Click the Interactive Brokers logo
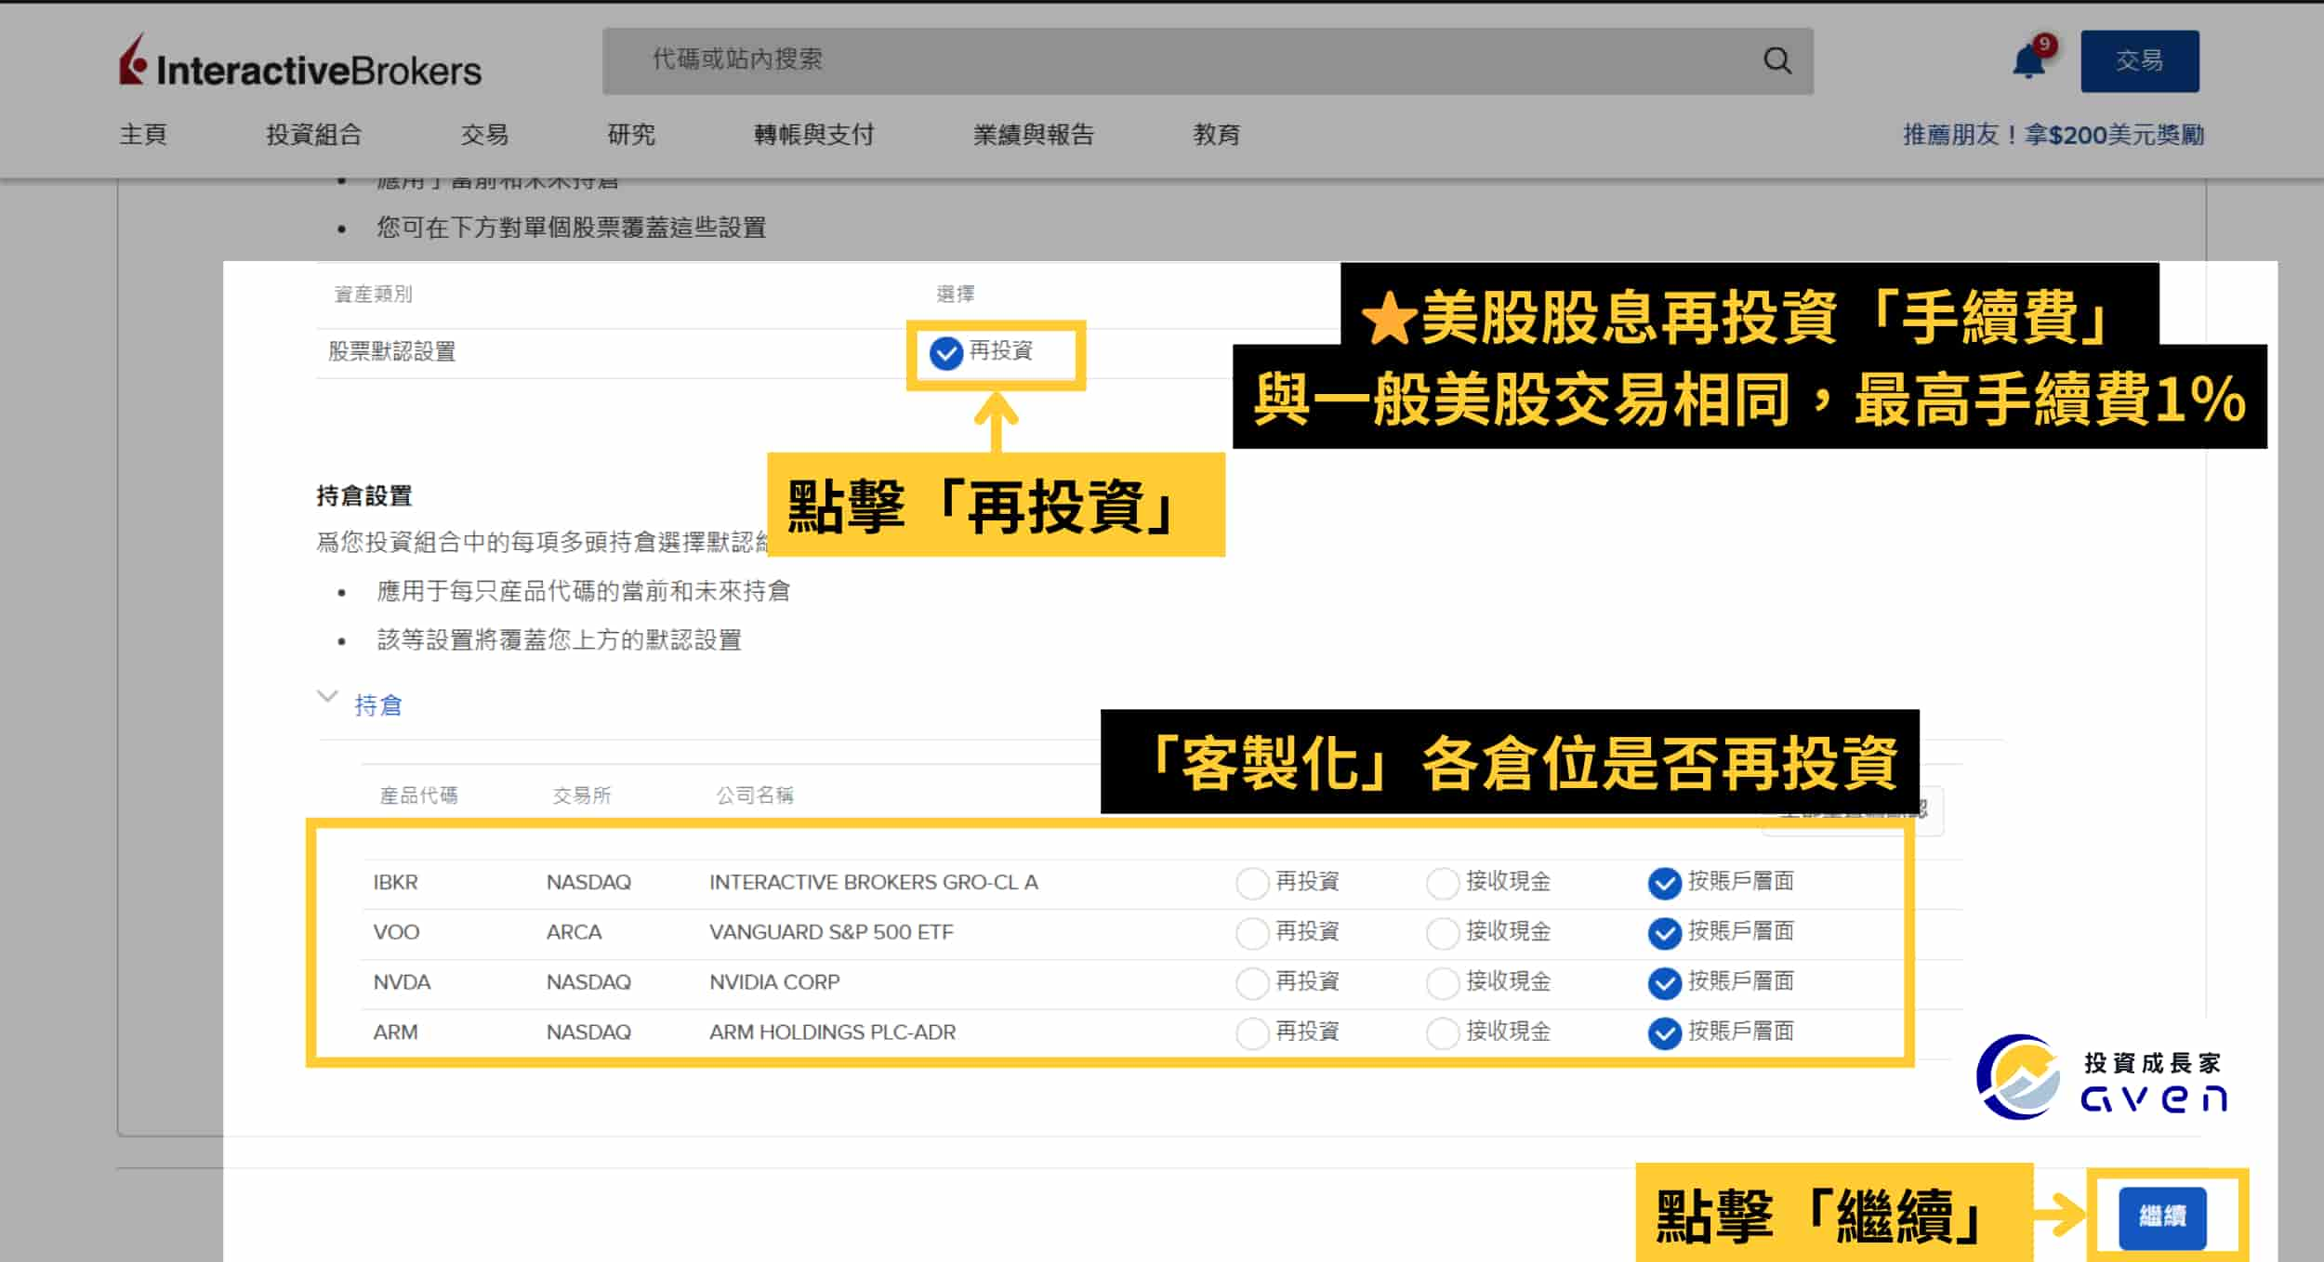 (300, 62)
